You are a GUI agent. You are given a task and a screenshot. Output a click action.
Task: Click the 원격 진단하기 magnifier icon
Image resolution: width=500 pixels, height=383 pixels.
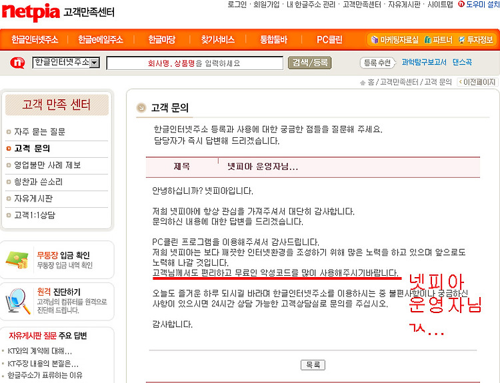pos(18,301)
